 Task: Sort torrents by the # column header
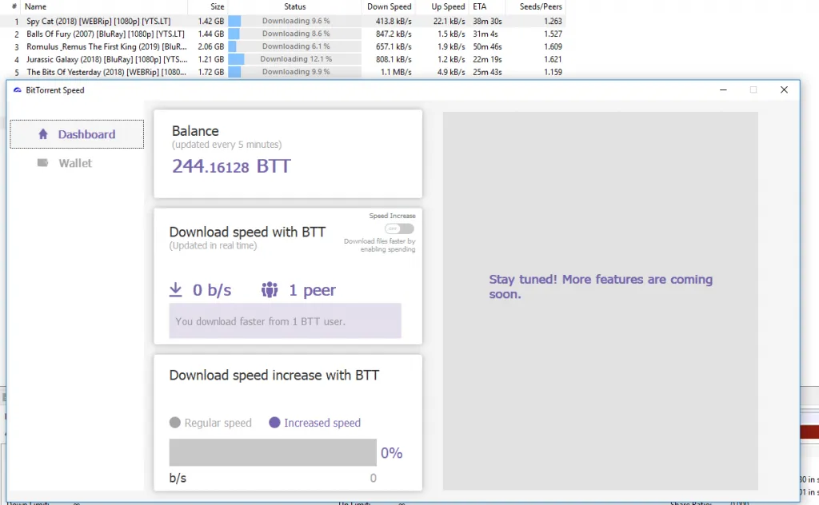click(14, 6)
